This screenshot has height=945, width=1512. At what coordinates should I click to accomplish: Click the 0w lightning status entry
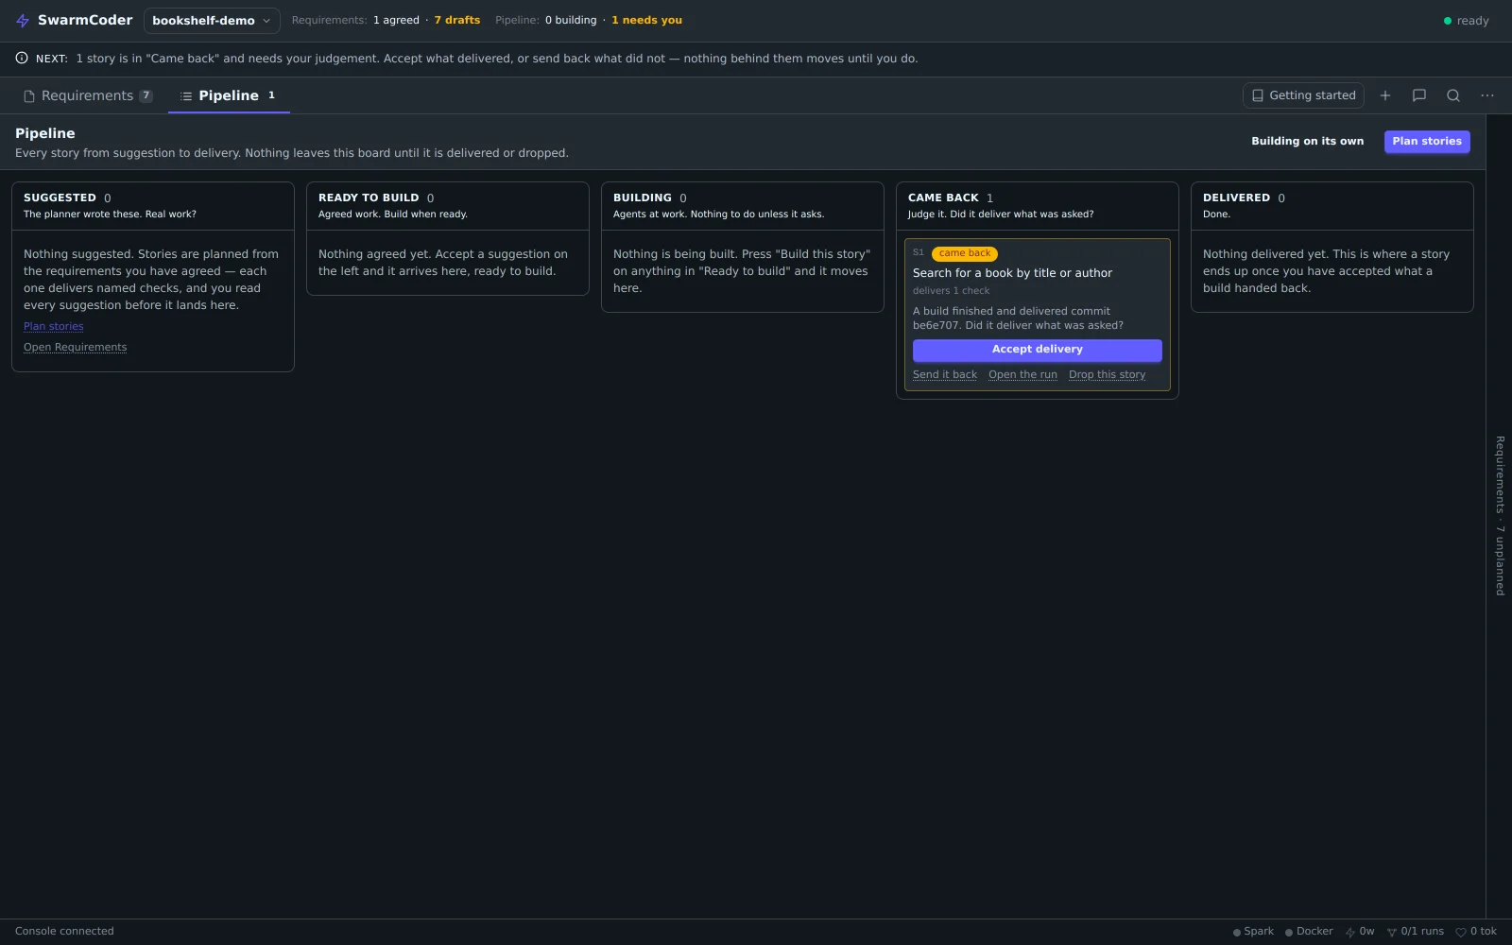(x=1360, y=932)
